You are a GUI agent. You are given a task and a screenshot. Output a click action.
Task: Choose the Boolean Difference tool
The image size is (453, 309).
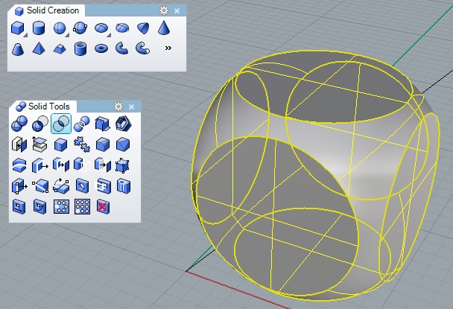(40, 124)
